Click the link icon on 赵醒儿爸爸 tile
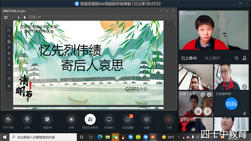Screen dimensions: 251x141 click(x=198, y=111)
